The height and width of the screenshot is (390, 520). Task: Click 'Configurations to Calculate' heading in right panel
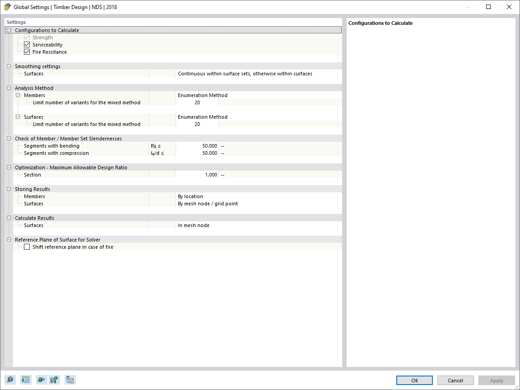[x=381, y=23]
